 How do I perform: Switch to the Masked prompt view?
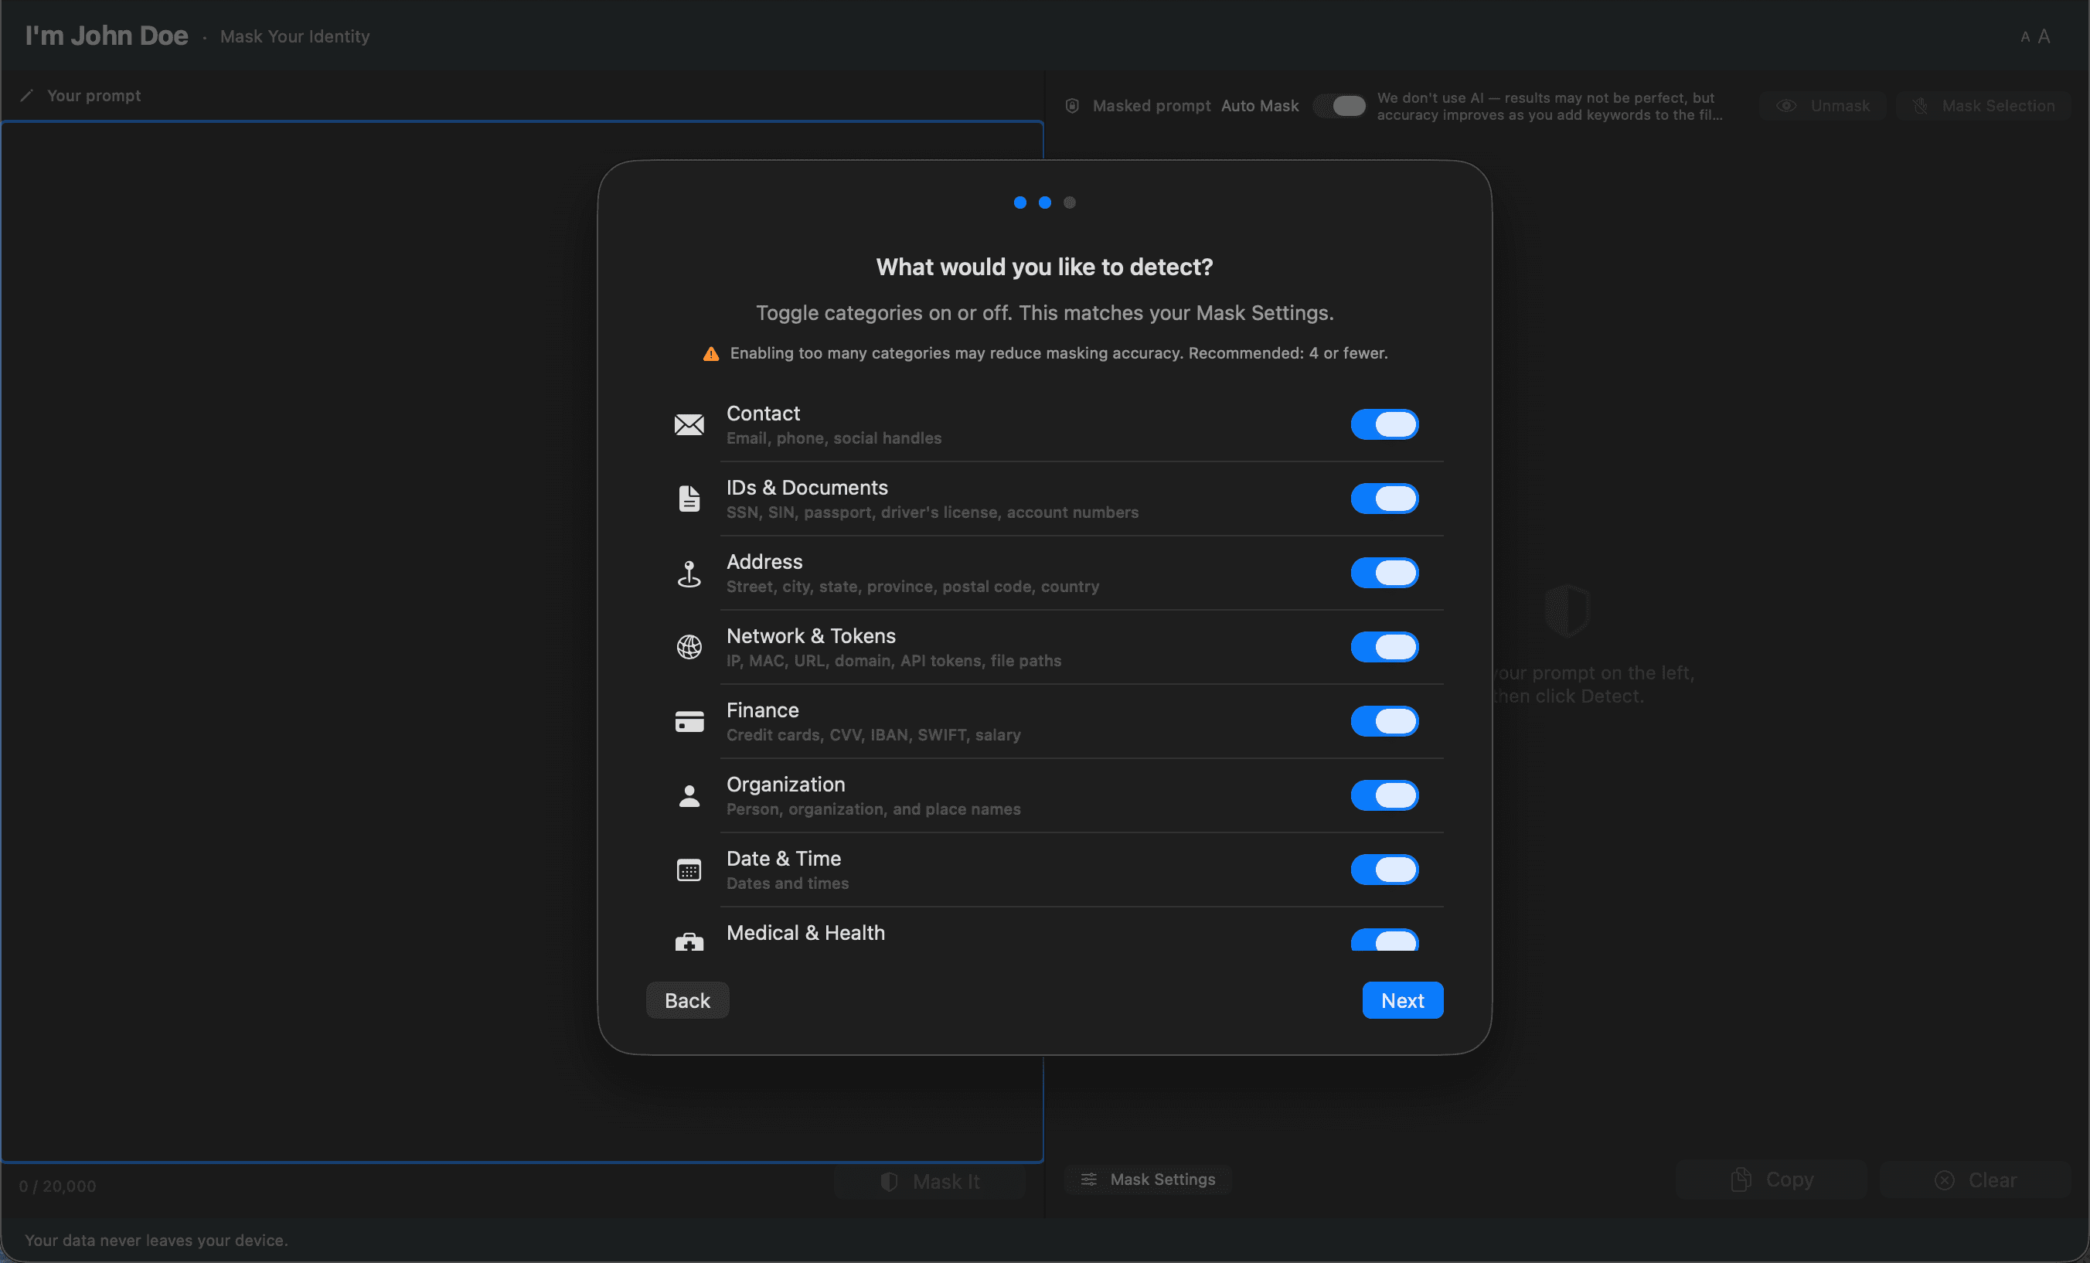click(1152, 105)
